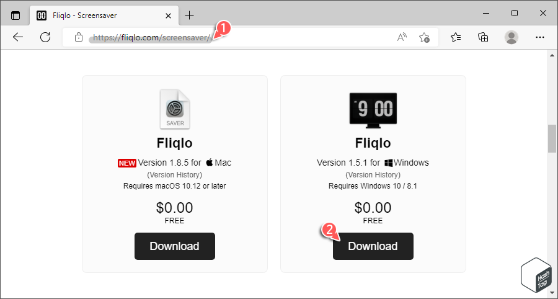
Task: Open Read aloud icon in address bar
Action: 402,37
